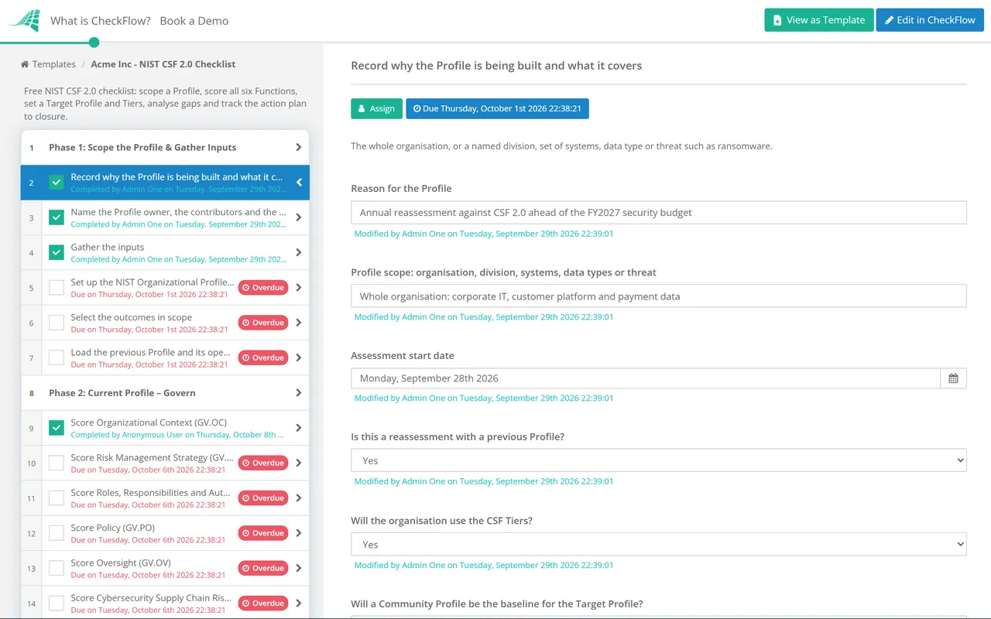991x619 pixels.
Task: Open Book a Demo menu item
Action: click(194, 21)
